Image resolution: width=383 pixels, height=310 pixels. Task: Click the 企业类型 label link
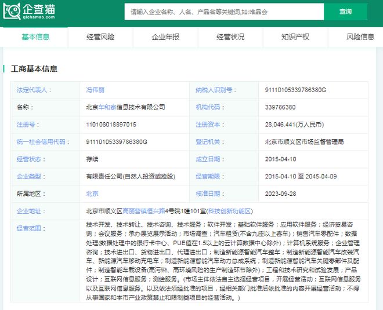29,177
